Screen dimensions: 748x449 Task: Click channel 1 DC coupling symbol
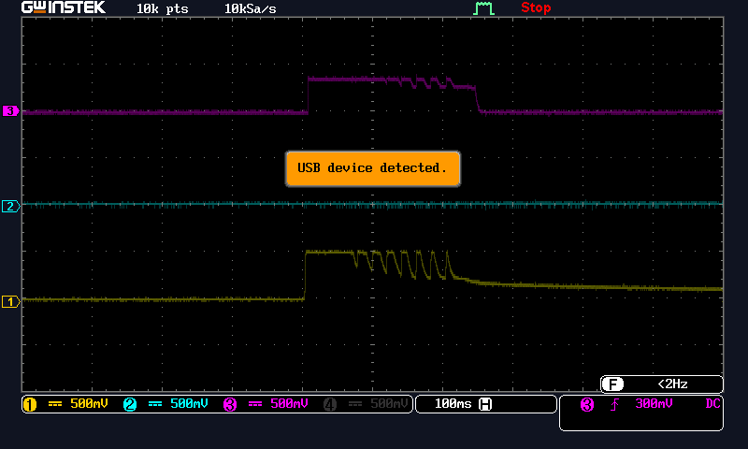point(55,404)
